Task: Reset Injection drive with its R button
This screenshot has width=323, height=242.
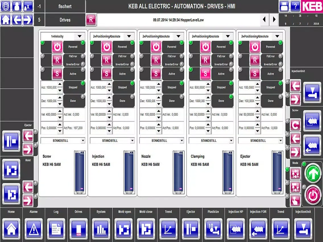Action: (107, 60)
